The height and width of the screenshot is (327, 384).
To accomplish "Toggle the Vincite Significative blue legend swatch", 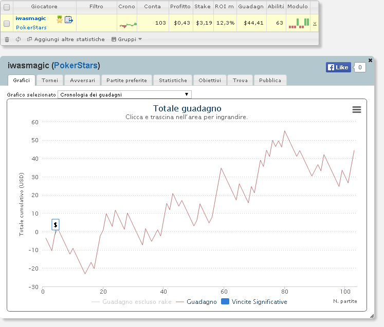I will pyautogui.click(x=225, y=301).
